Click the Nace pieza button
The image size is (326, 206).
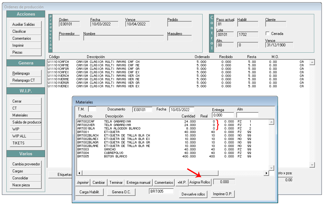(25, 185)
